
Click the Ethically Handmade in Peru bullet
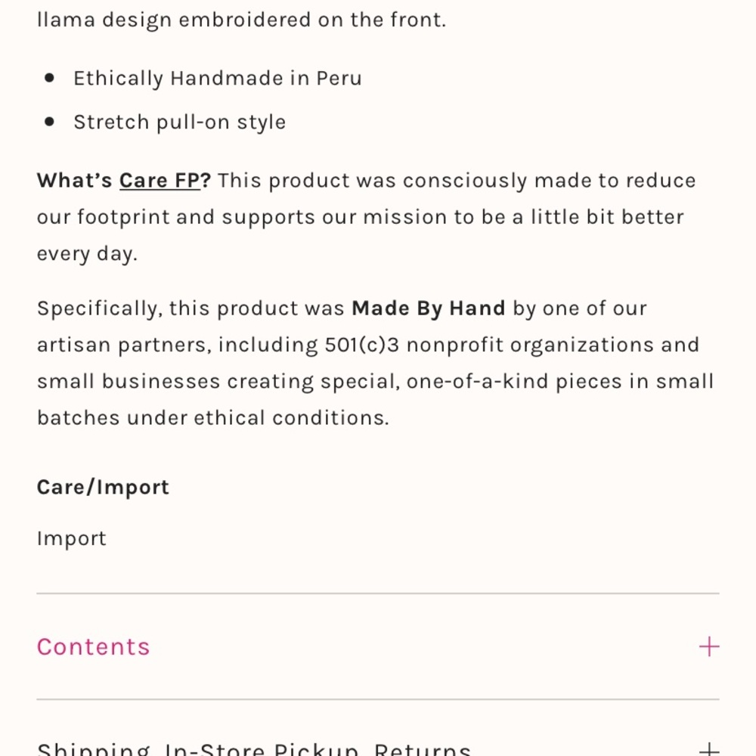point(218,78)
